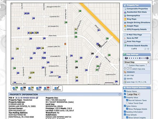Click the orange house marker on map
158x119 pixels.
coord(65,44)
